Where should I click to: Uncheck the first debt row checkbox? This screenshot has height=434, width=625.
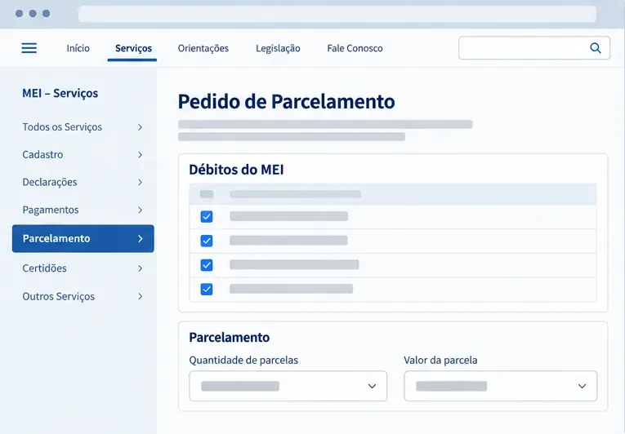coord(207,217)
